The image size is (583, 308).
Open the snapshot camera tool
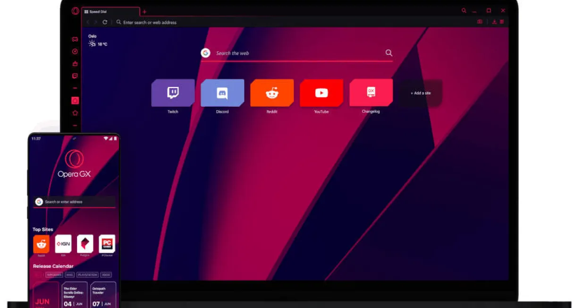[480, 22]
